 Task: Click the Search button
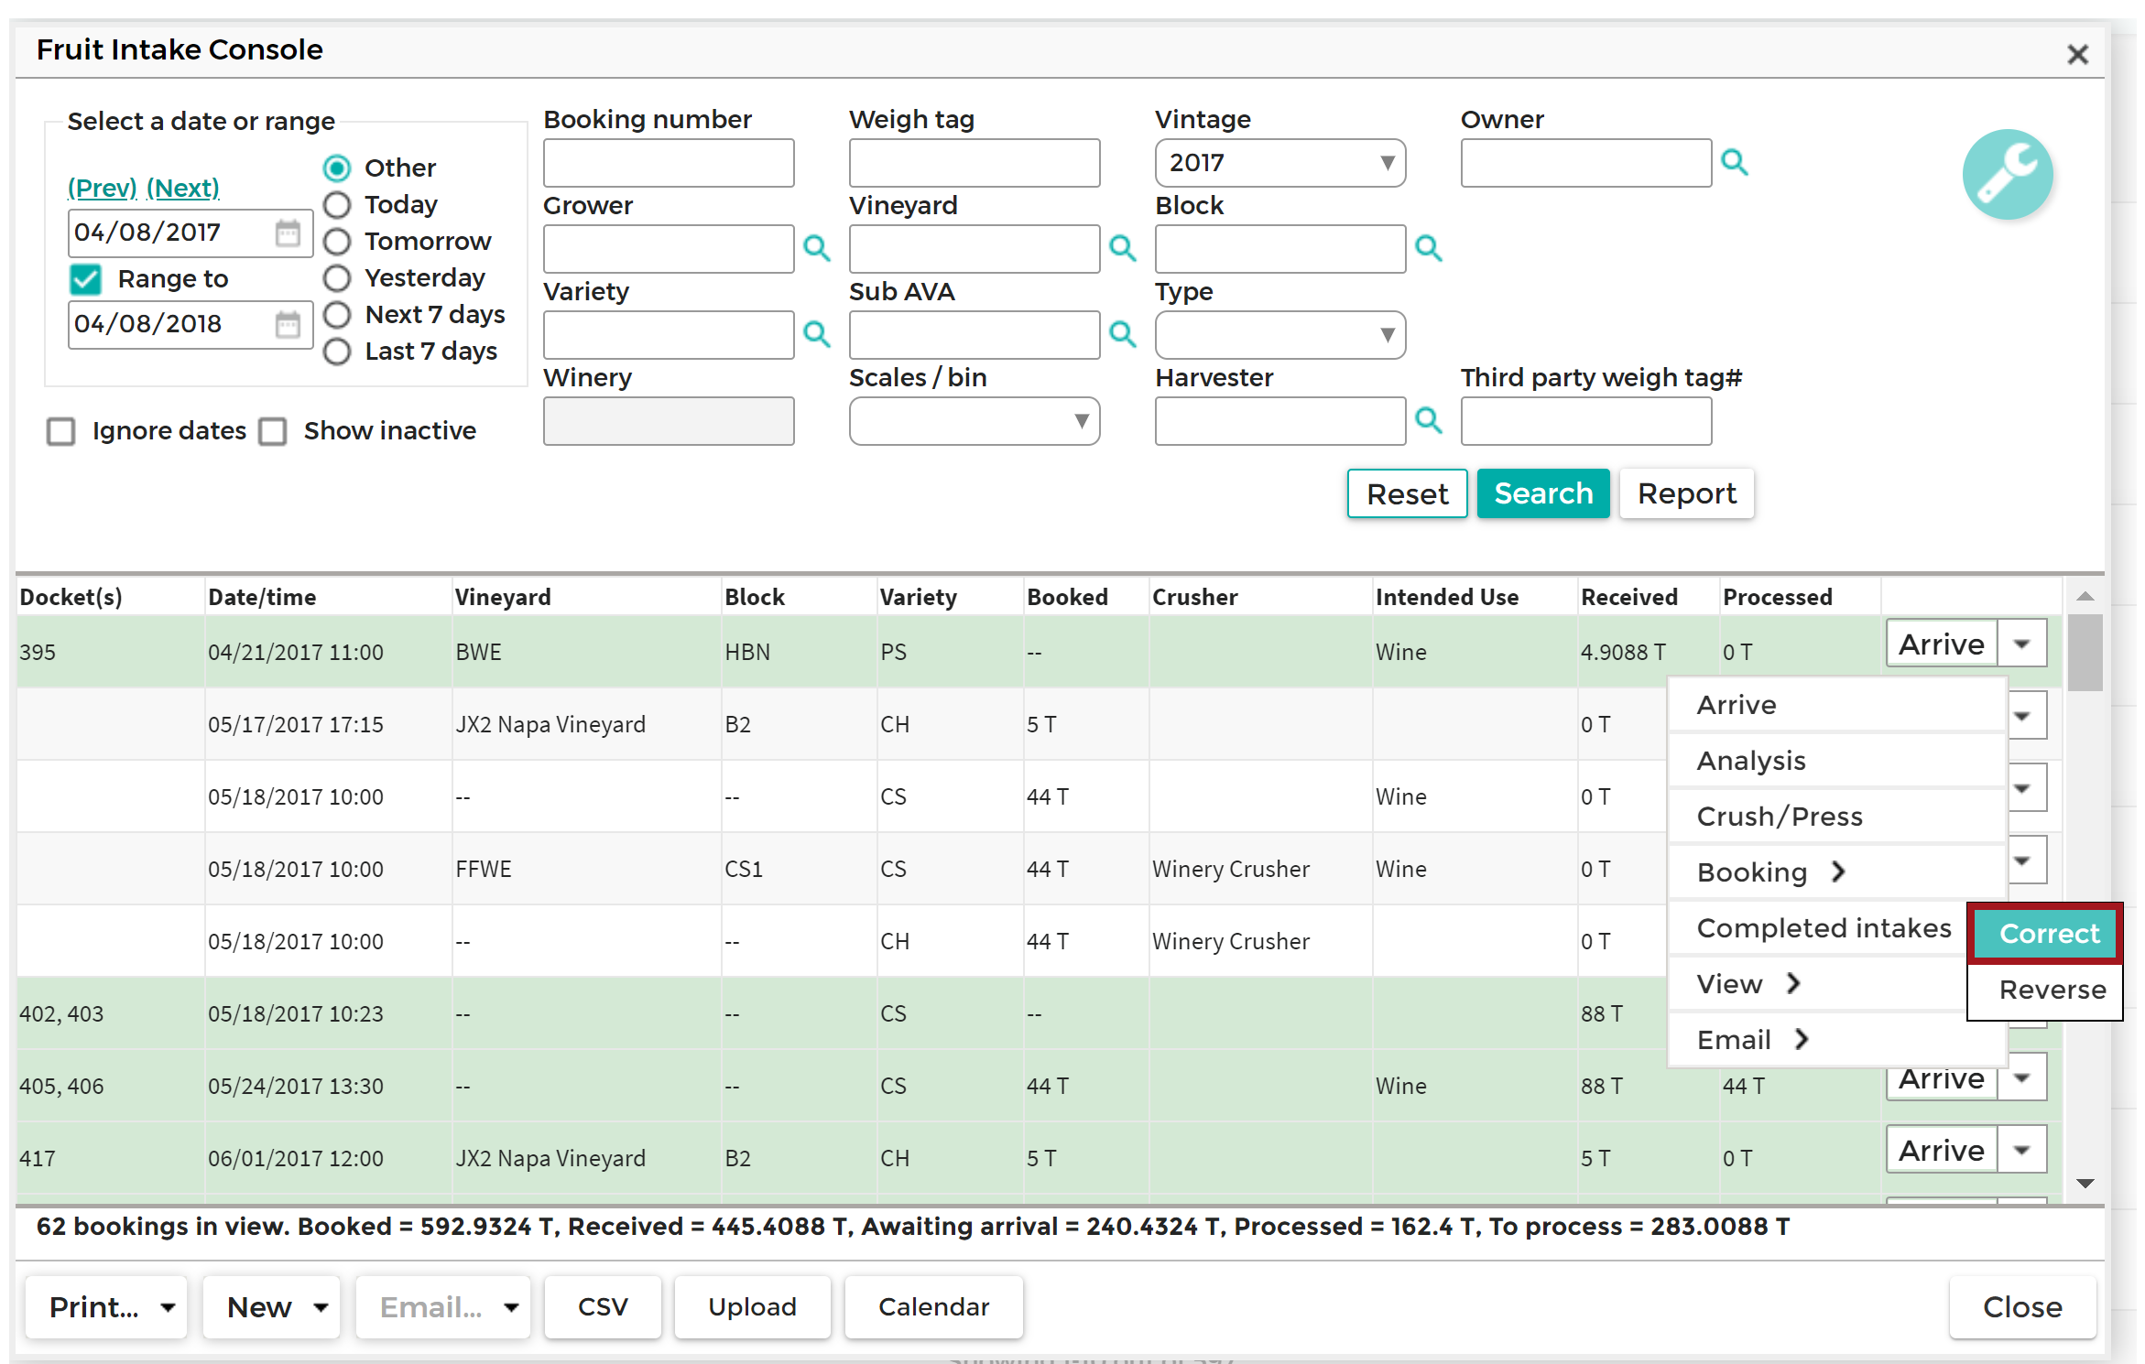click(x=1543, y=493)
